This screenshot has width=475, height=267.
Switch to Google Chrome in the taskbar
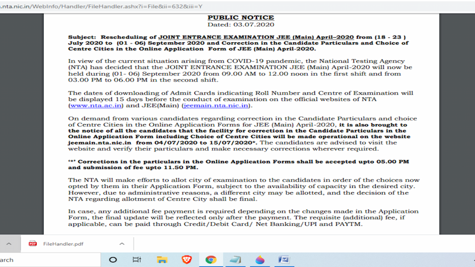coord(211,260)
